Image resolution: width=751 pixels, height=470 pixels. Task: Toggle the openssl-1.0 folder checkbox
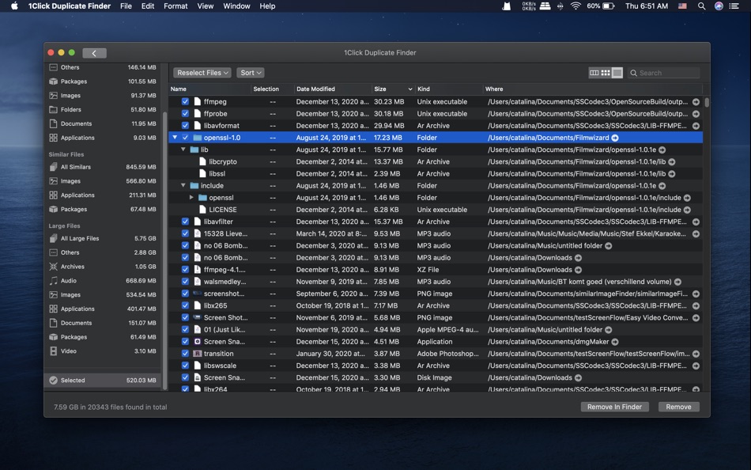pos(185,138)
